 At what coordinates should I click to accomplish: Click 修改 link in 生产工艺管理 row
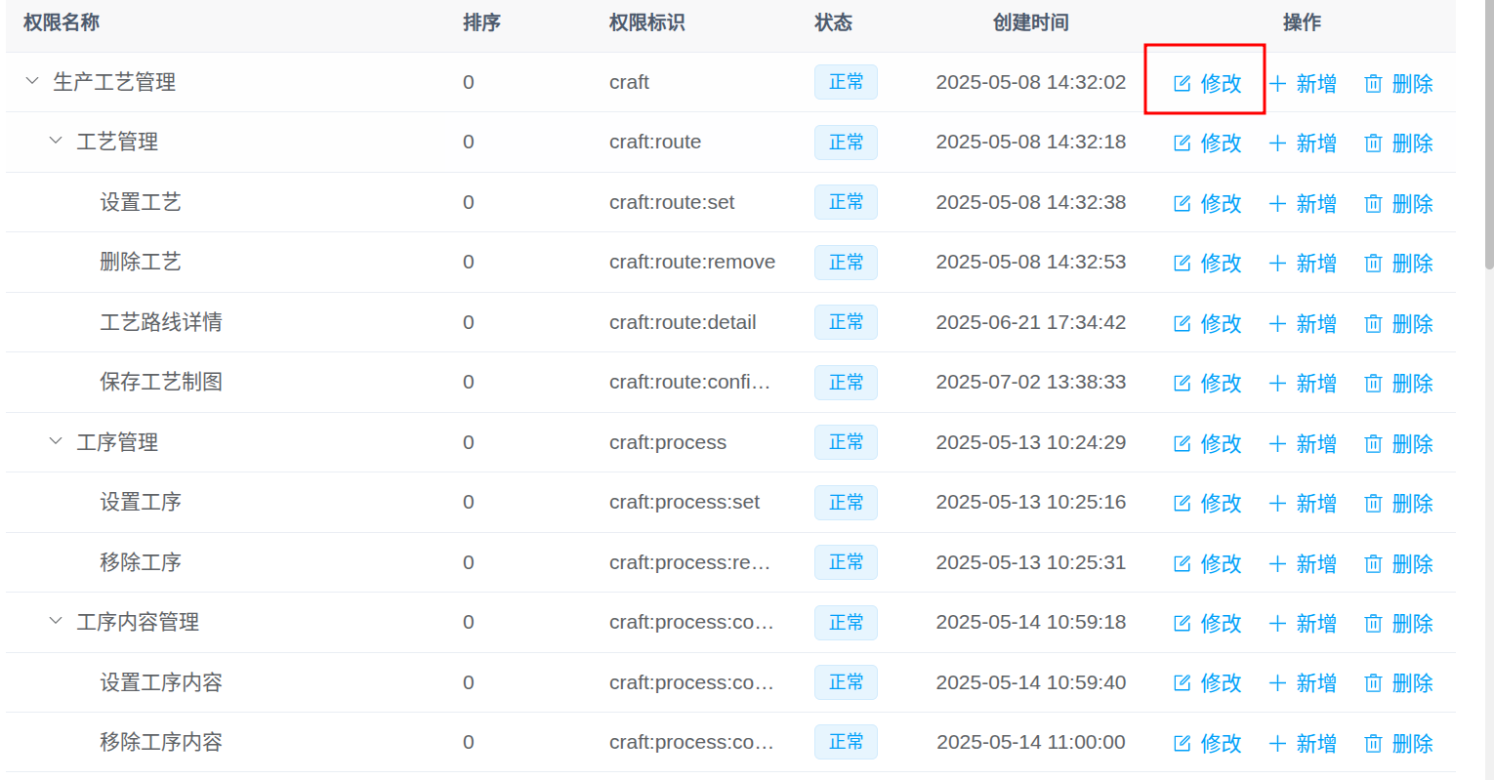pos(1221,84)
